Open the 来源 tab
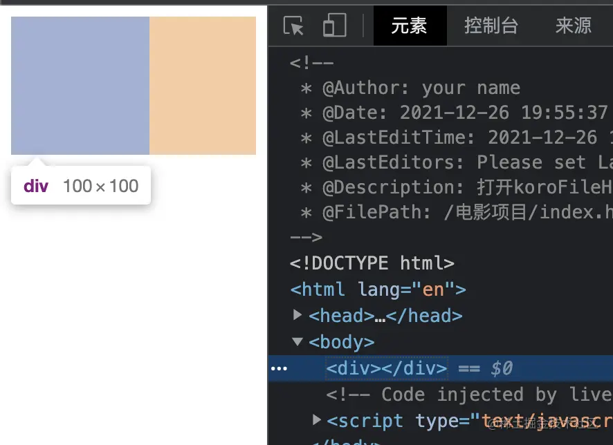 click(574, 26)
